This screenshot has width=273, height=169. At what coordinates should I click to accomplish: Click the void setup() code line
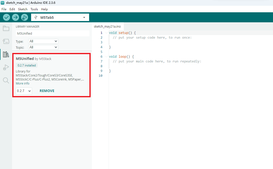tap(122, 33)
